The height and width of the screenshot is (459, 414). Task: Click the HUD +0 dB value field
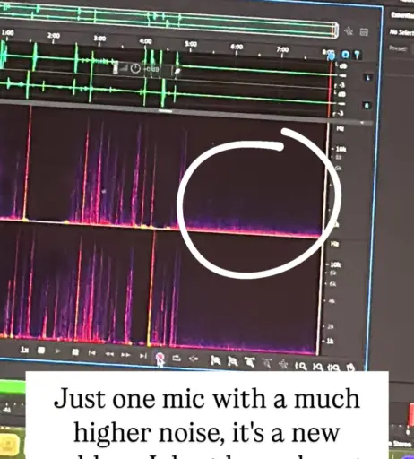click(x=151, y=70)
